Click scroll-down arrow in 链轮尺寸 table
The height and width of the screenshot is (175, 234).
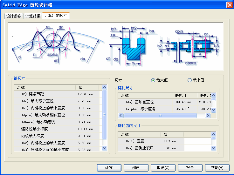point(214,110)
